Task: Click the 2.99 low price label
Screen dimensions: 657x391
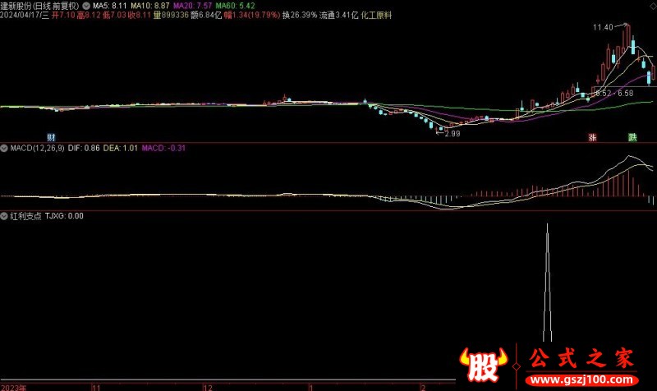Action: point(451,132)
